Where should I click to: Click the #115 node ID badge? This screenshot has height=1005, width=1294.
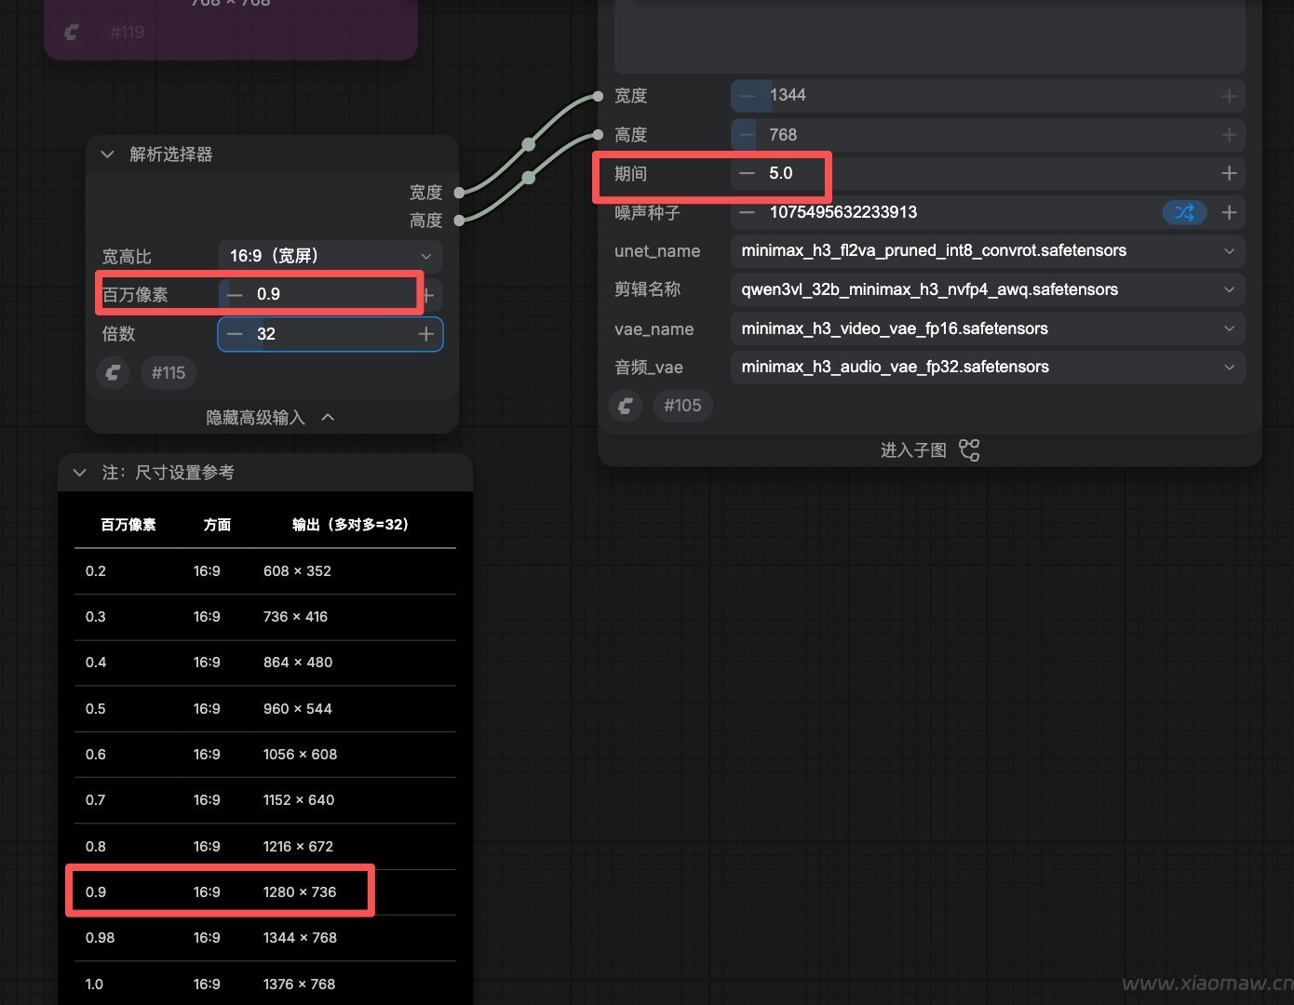(x=168, y=373)
